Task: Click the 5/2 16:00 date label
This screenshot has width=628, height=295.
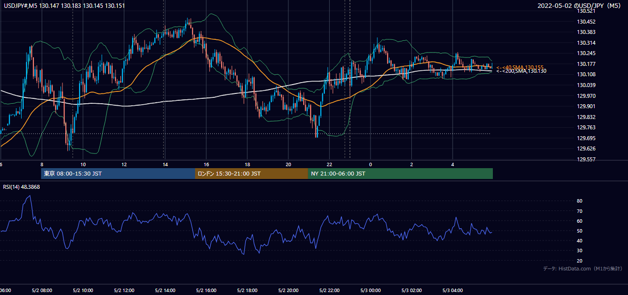Action: [x=206, y=291]
